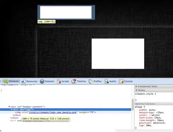Screen dimensions: 173x132
Task: Open the Profiles panel icon
Action: (91, 81)
